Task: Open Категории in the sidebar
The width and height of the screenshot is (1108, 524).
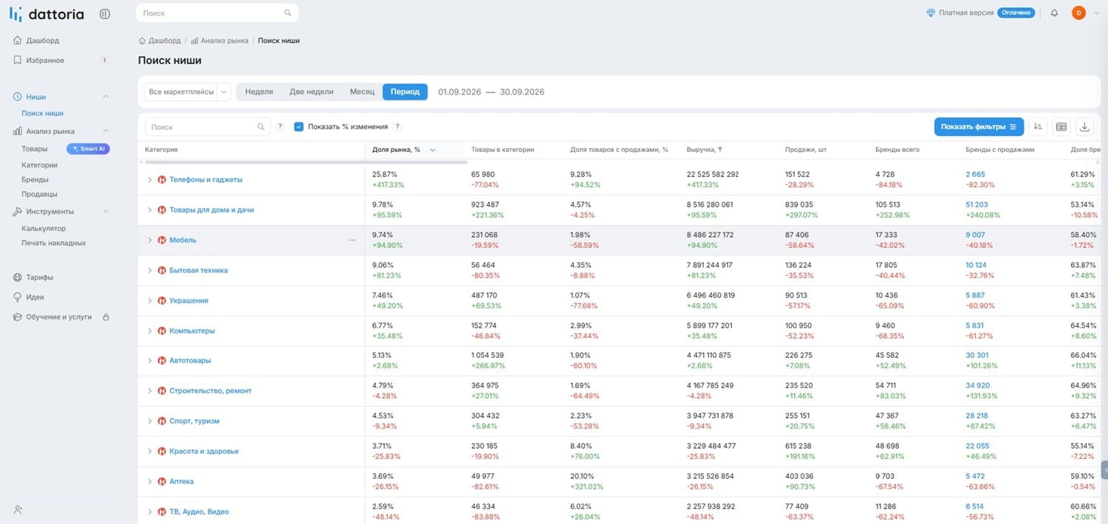Action: click(x=39, y=165)
